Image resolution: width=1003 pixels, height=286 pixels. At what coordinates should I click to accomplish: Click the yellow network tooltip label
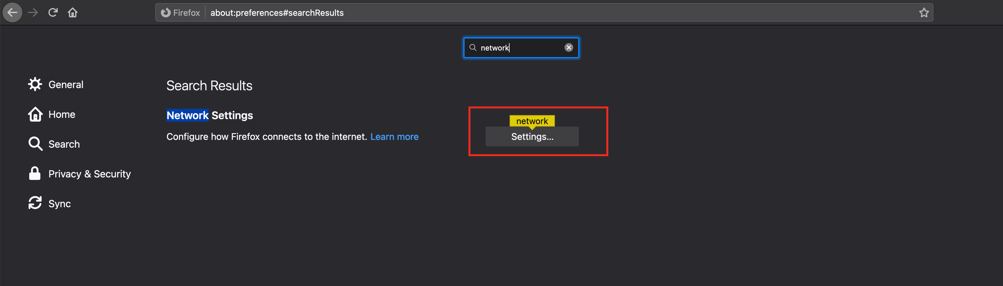click(x=532, y=121)
